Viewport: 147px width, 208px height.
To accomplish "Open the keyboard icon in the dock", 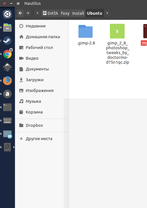I will tap(7, 121).
